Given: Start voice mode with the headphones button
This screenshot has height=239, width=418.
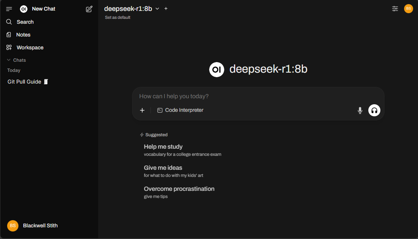Looking at the screenshot, I should coord(374,110).
